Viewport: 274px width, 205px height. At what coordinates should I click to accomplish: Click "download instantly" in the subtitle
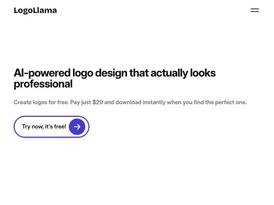coord(140,102)
